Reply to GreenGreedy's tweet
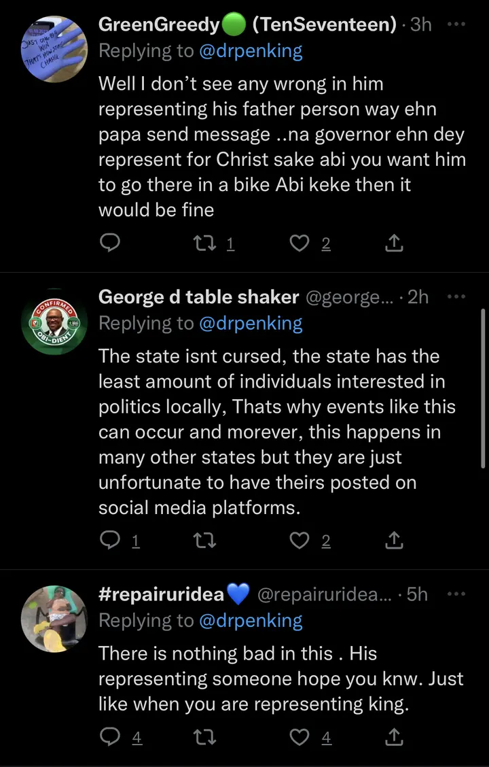 [x=110, y=243]
